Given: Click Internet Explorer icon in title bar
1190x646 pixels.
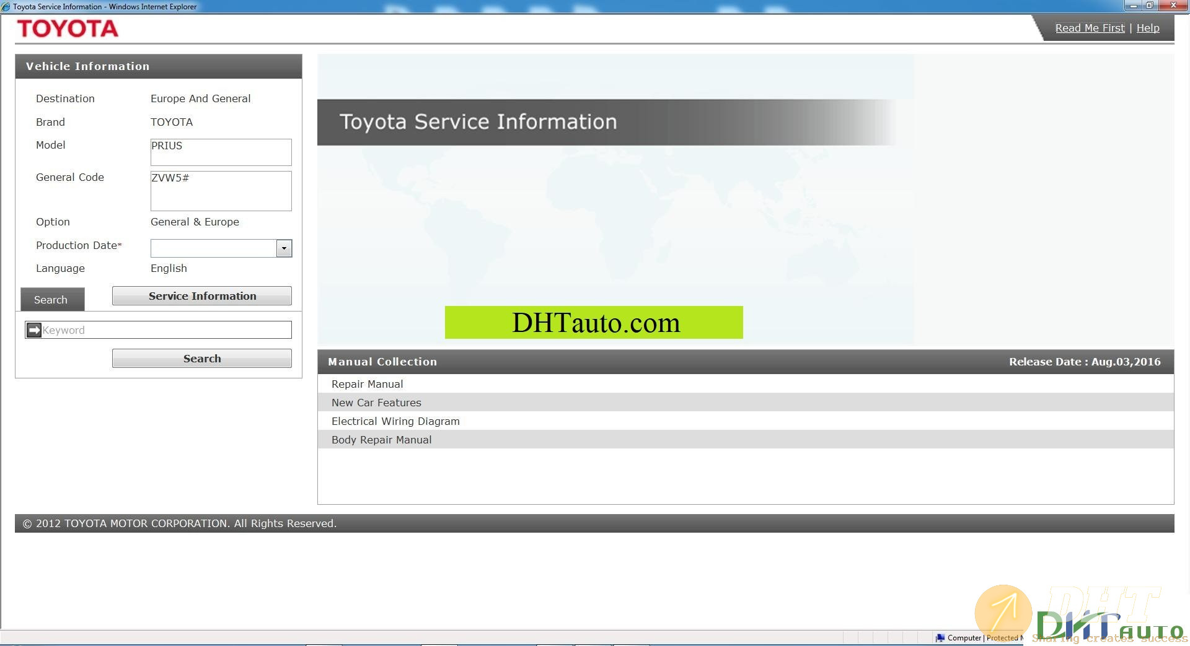Looking at the screenshot, I should point(6,7).
